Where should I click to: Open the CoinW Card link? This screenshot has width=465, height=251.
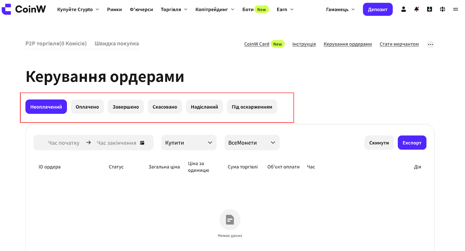(257, 44)
